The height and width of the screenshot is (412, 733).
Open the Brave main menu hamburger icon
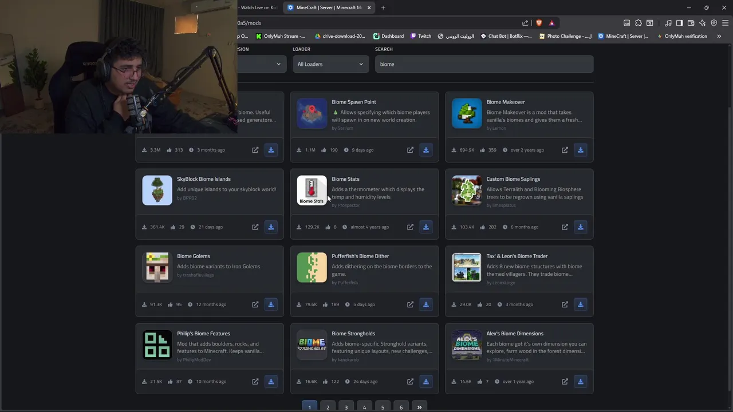726,23
